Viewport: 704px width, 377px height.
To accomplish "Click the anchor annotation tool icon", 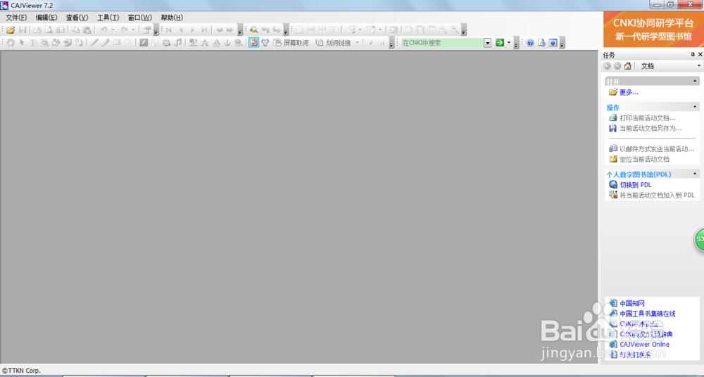I will point(227,43).
